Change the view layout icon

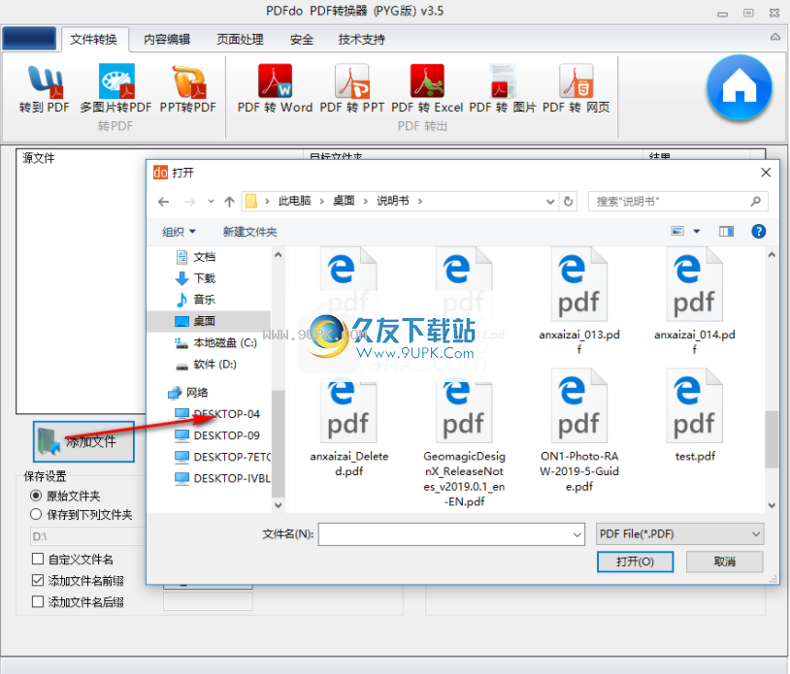click(677, 231)
